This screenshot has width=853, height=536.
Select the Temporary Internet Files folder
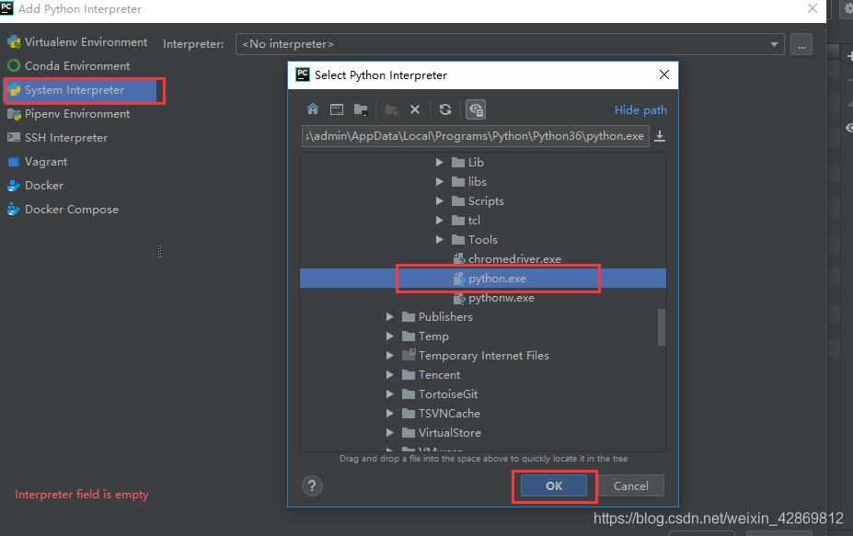476,355
